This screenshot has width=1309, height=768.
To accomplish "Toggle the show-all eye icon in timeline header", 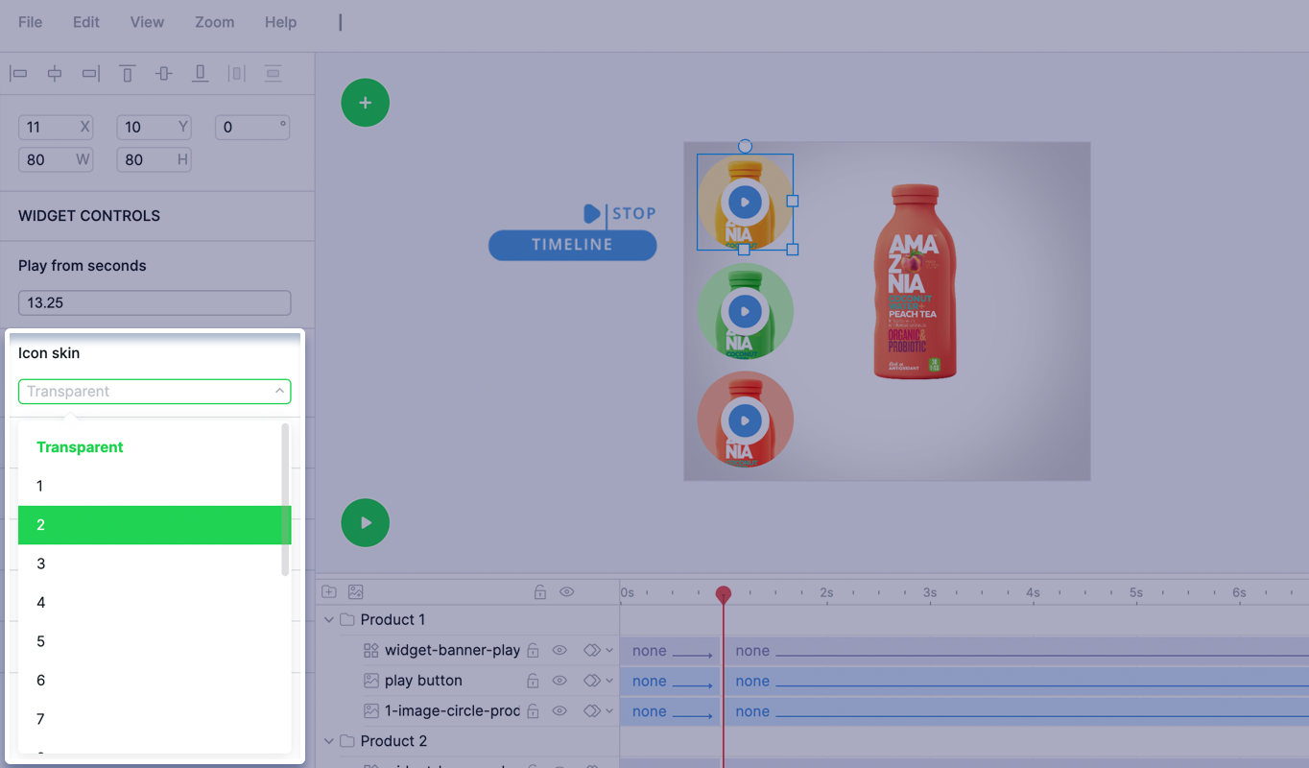I will tap(567, 592).
